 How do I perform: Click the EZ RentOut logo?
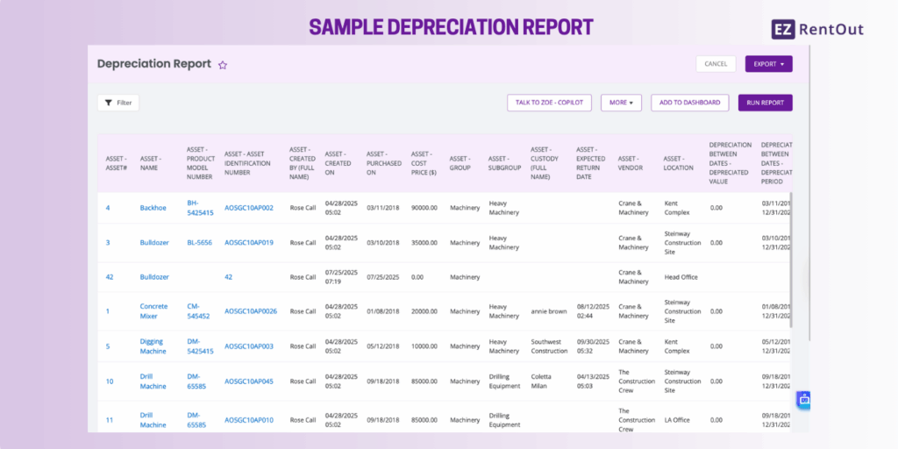[817, 29]
